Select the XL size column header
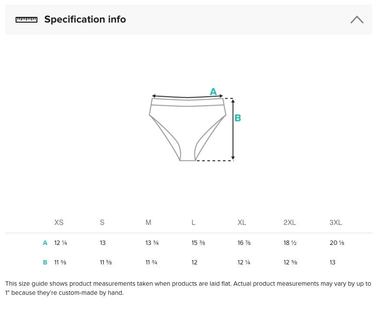Viewport: 377px width, 310px height. pyautogui.click(x=241, y=222)
